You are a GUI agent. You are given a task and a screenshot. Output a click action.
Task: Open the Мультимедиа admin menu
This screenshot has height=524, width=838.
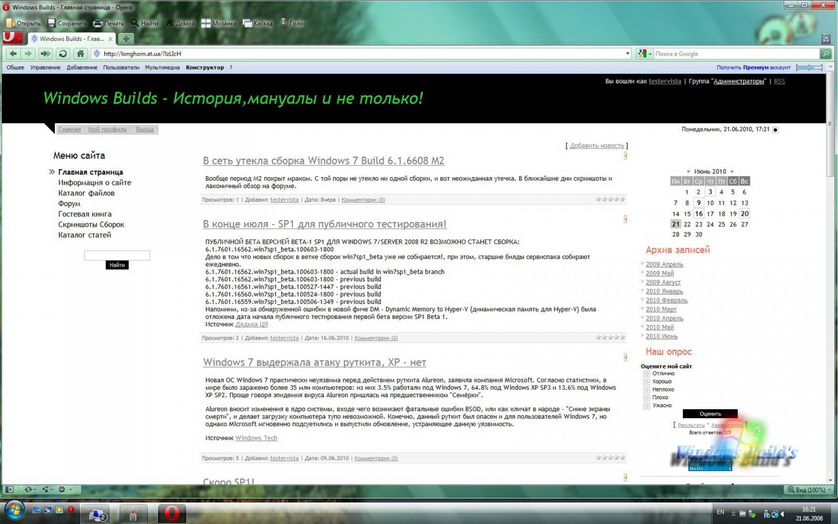click(162, 67)
